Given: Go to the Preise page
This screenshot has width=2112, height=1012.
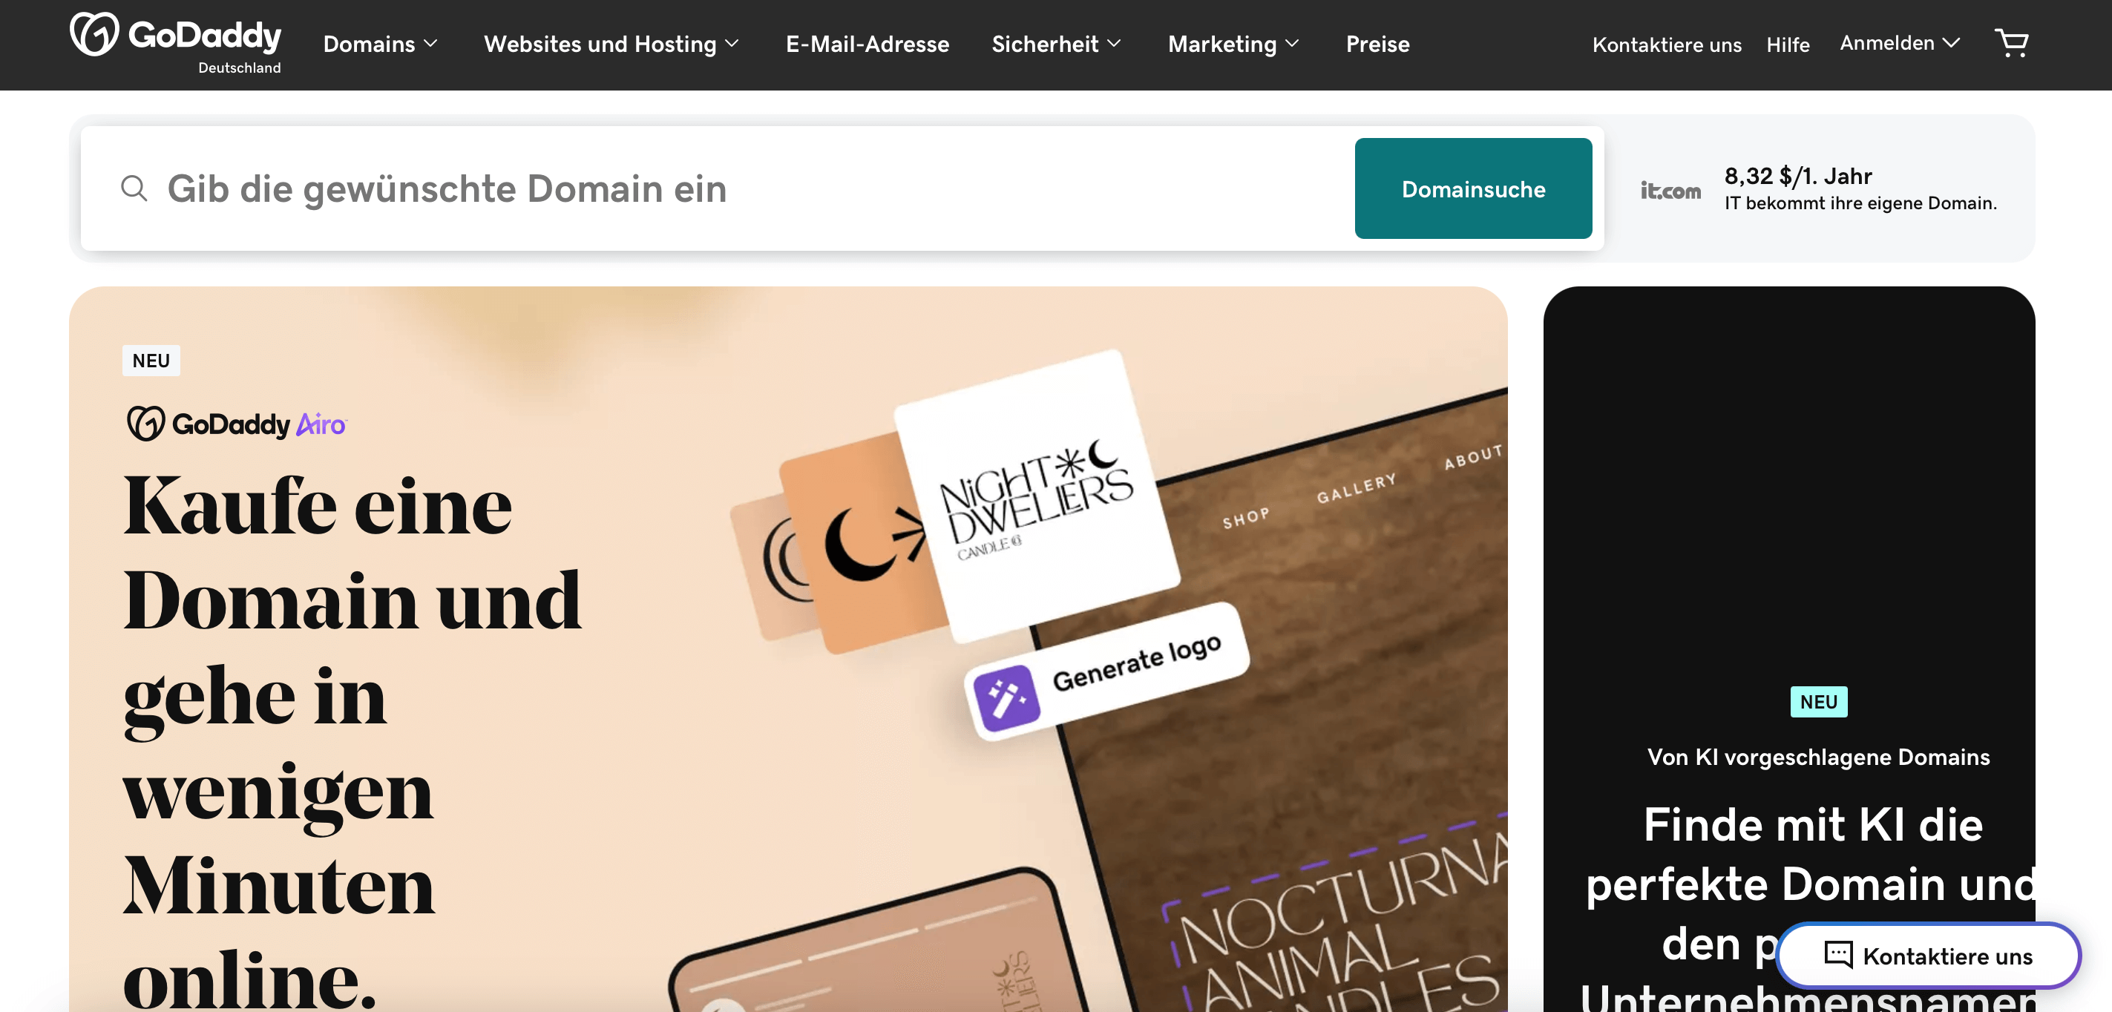Looking at the screenshot, I should [1377, 44].
